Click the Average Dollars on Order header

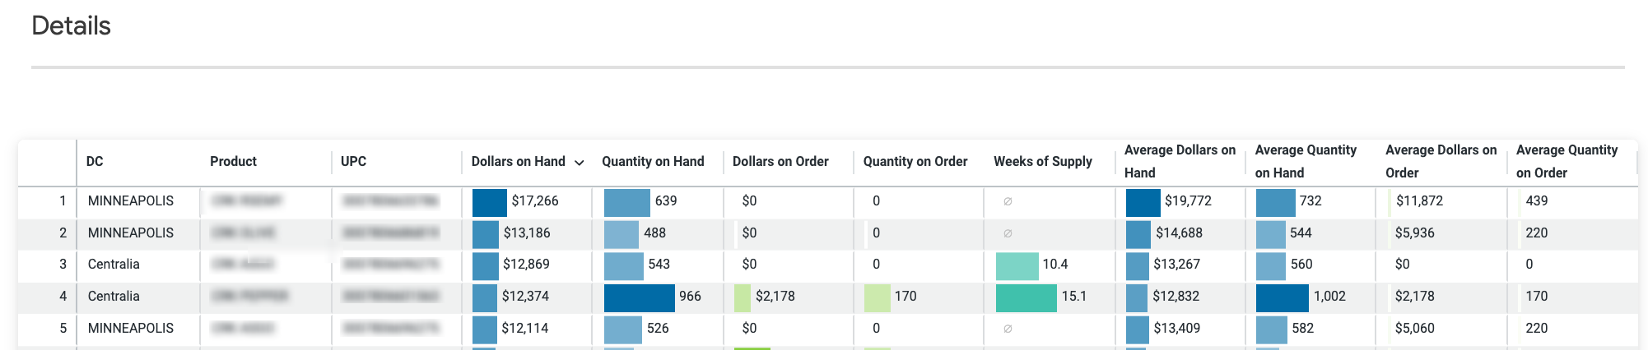(1441, 161)
